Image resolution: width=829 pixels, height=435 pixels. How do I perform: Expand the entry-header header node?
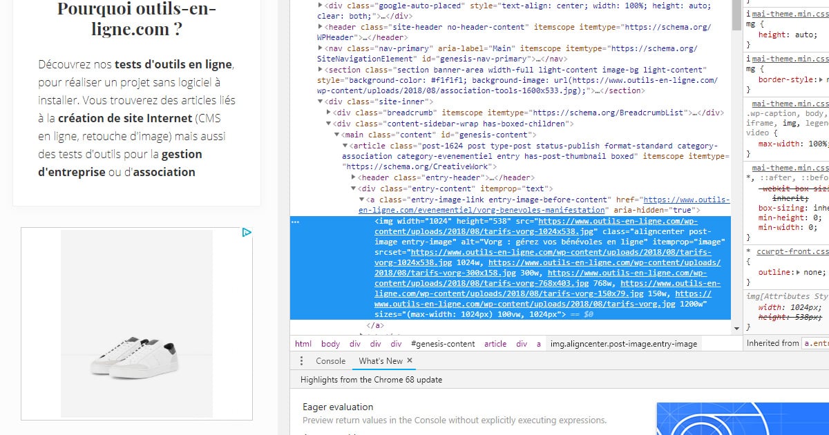[x=353, y=177]
